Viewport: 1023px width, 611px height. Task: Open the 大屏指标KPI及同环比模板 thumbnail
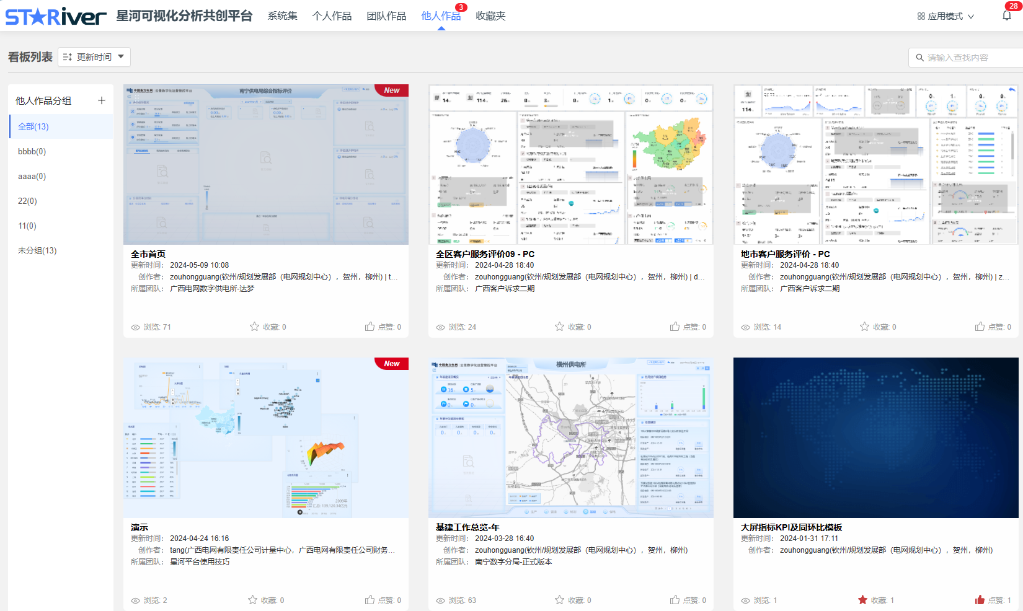[x=876, y=437]
